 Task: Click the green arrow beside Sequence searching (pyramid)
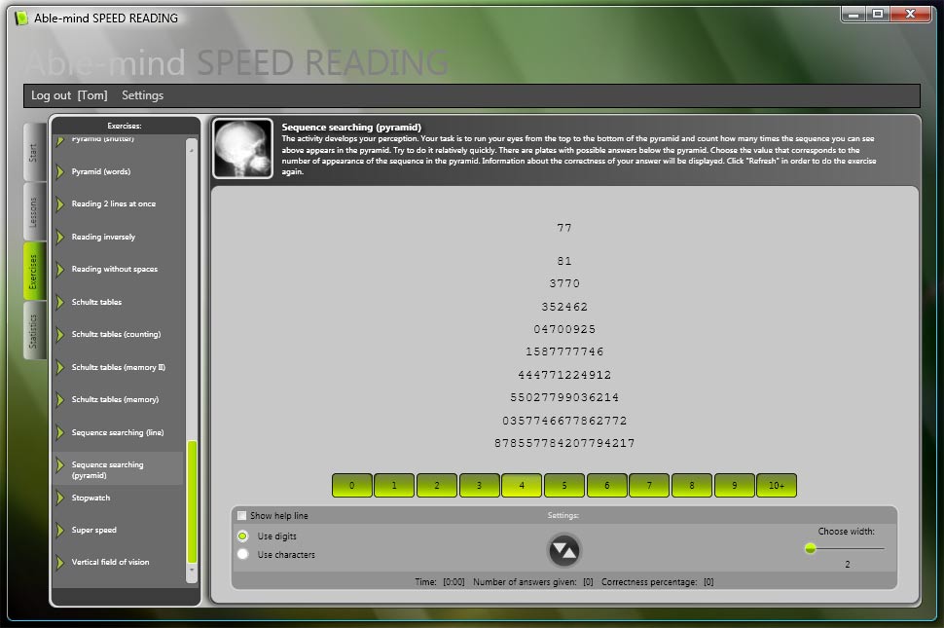tap(59, 464)
